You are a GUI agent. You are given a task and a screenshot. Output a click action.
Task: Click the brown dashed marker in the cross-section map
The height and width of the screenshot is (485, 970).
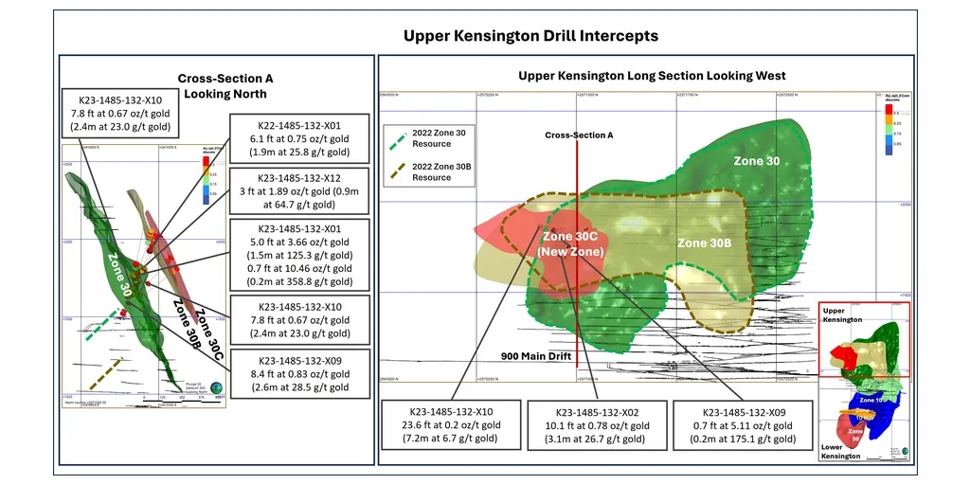106,373
